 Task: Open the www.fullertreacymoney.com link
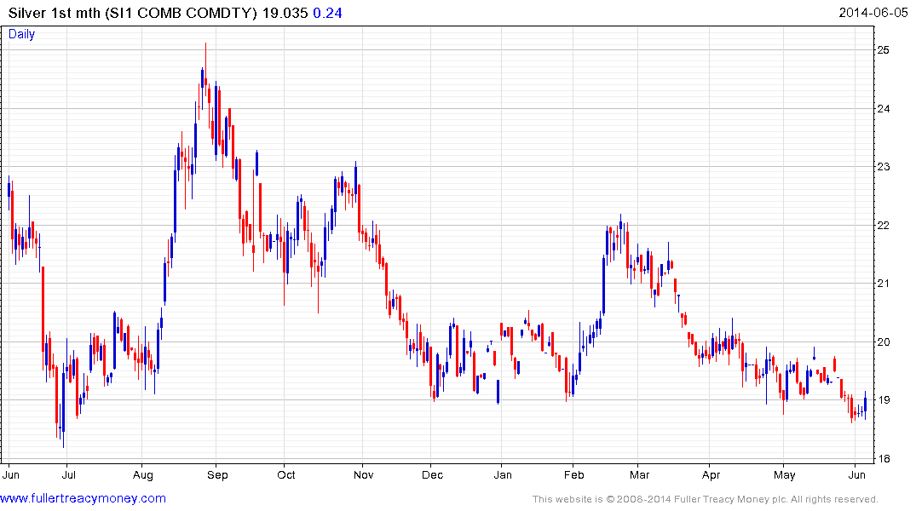(x=84, y=498)
